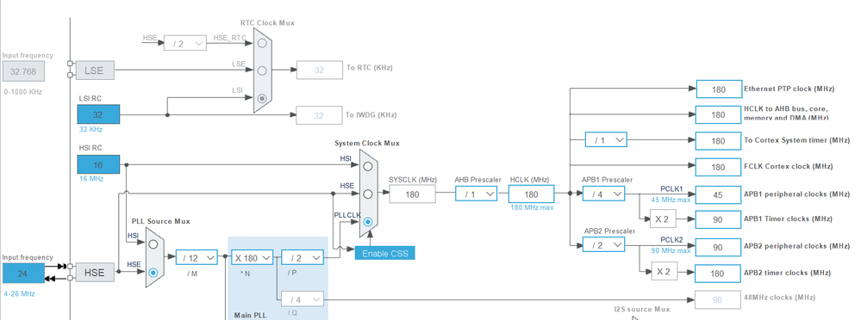Select HSI radio in PLL Source Mux
Screen dimensions: 861x320
click(x=153, y=243)
